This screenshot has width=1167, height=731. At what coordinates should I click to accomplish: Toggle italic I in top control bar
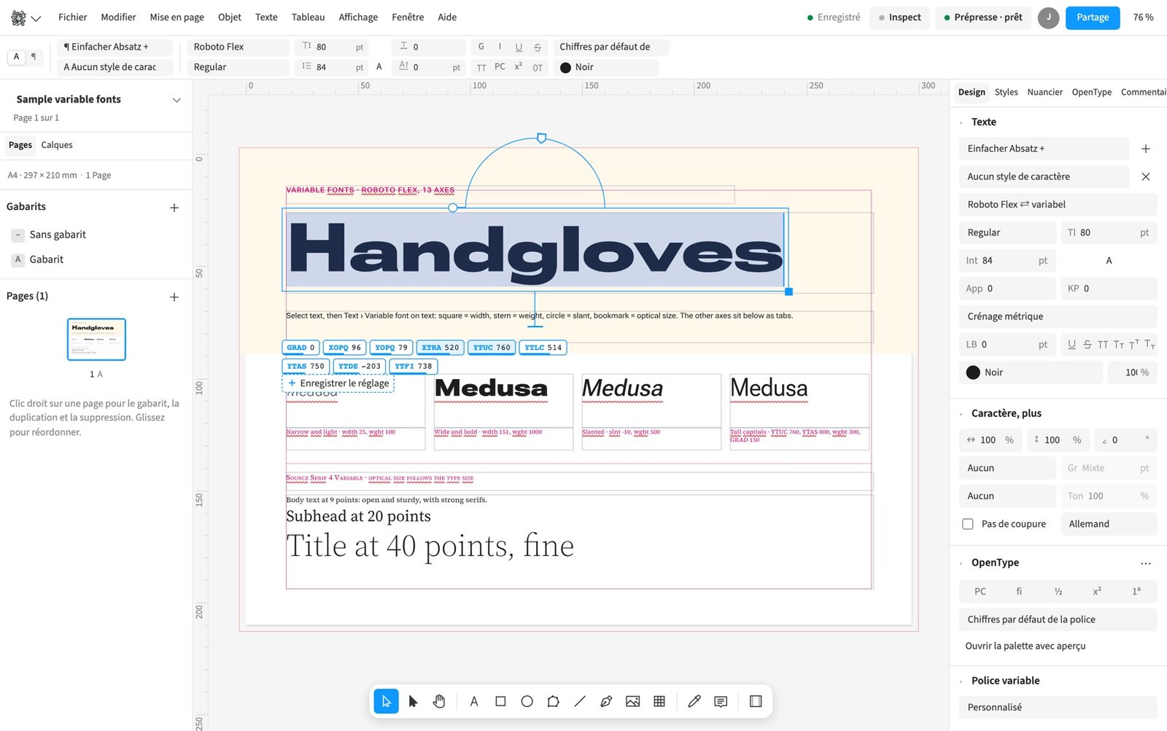(500, 47)
